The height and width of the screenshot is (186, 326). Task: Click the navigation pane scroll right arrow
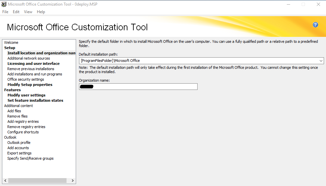(72, 181)
